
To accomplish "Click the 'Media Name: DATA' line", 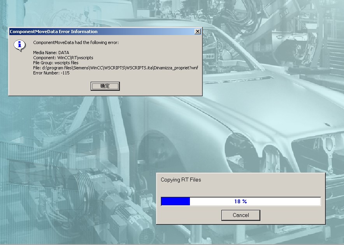I will [x=51, y=53].
